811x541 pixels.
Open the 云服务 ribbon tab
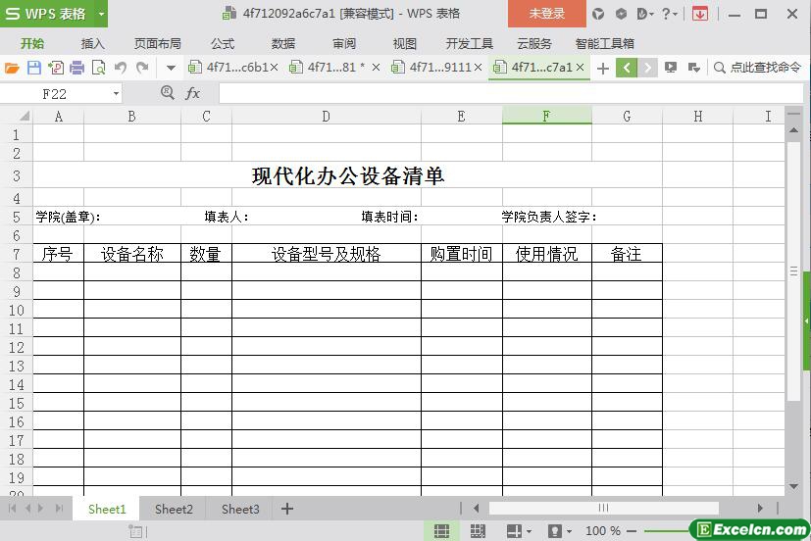[534, 44]
